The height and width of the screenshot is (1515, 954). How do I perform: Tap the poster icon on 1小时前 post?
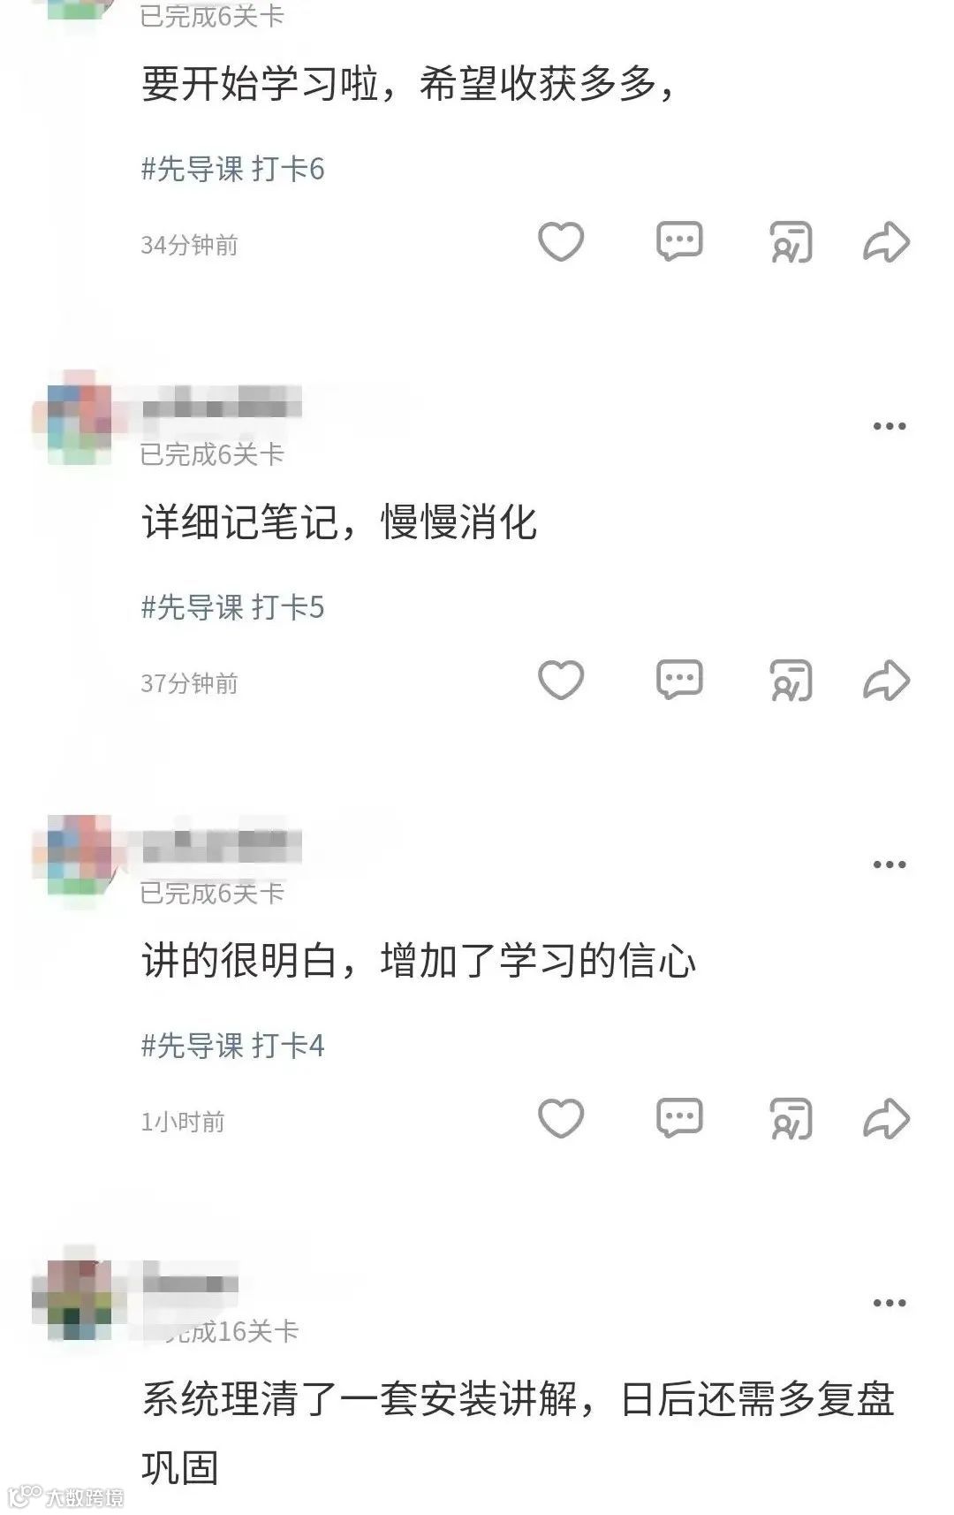pyautogui.click(x=791, y=1119)
